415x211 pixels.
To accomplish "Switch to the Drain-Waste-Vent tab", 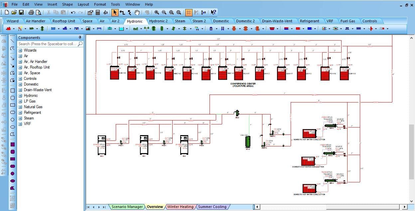I will click(x=277, y=21).
